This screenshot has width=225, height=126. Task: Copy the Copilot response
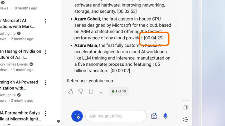(x=91, y=91)
